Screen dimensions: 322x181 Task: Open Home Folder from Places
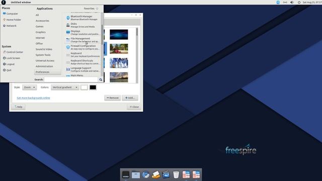pyautogui.click(x=12, y=20)
